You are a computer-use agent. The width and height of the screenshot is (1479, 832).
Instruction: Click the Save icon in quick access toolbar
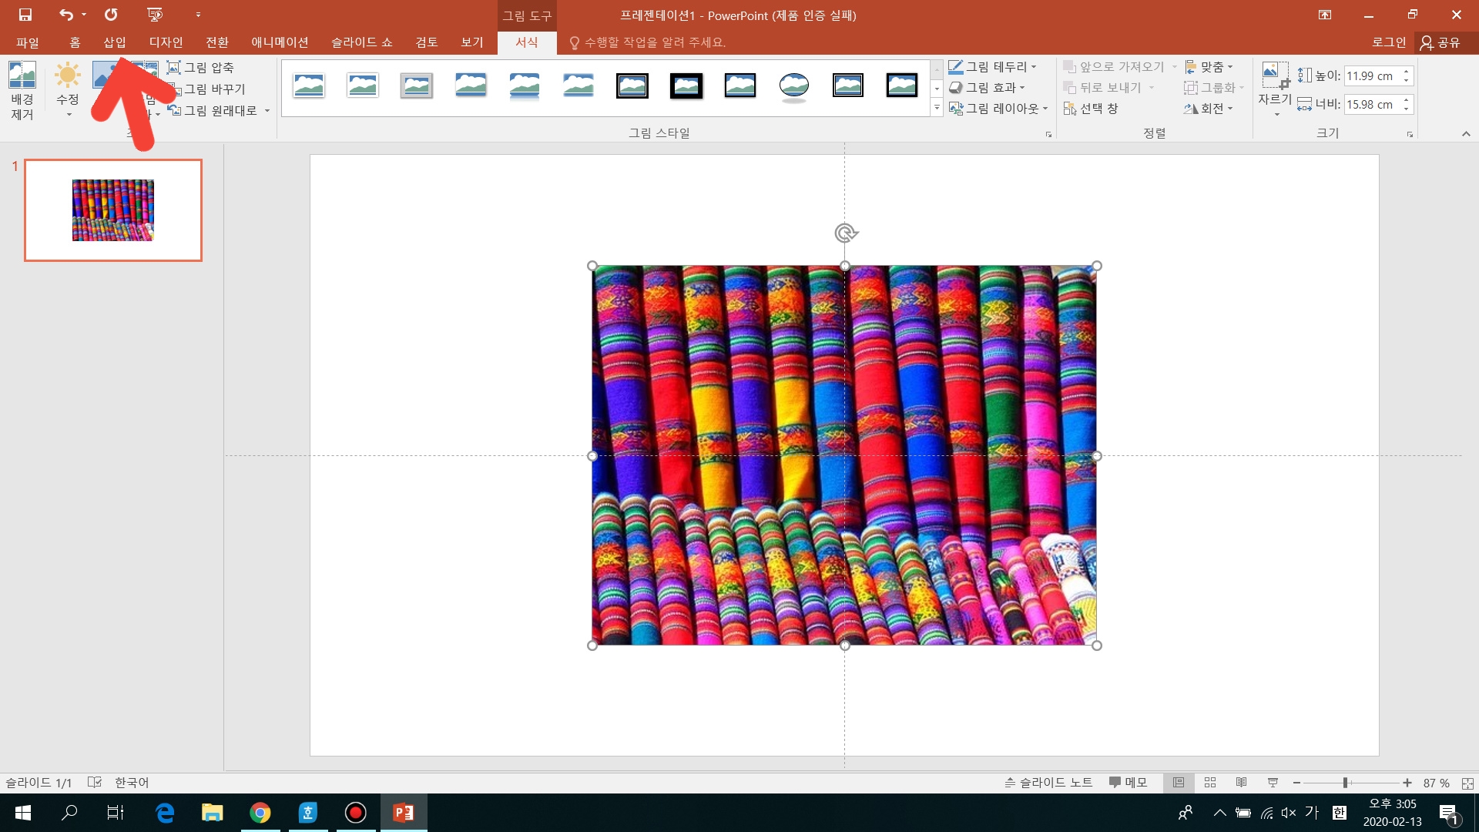(x=25, y=15)
